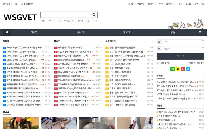The width and height of the screenshot is (207, 129).
Task: Log in with Google Plus icon
Action: (x=183, y=69)
